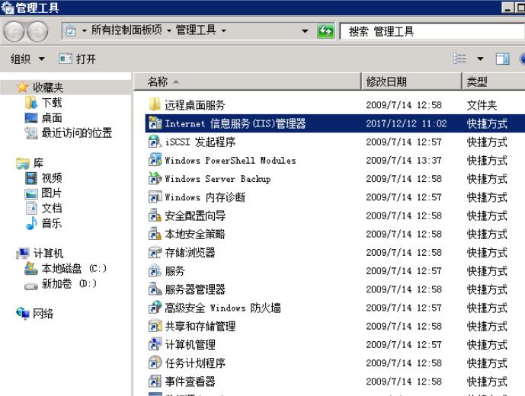
Task: Click the 事件查看器 icon
Action: [155, 381]
